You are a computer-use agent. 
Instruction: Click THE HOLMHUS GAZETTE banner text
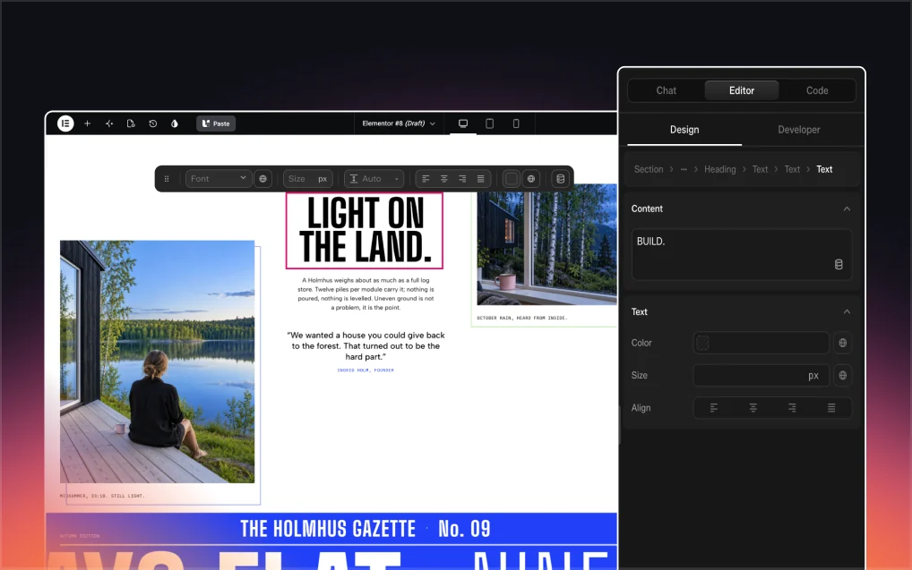pos(328,529)
